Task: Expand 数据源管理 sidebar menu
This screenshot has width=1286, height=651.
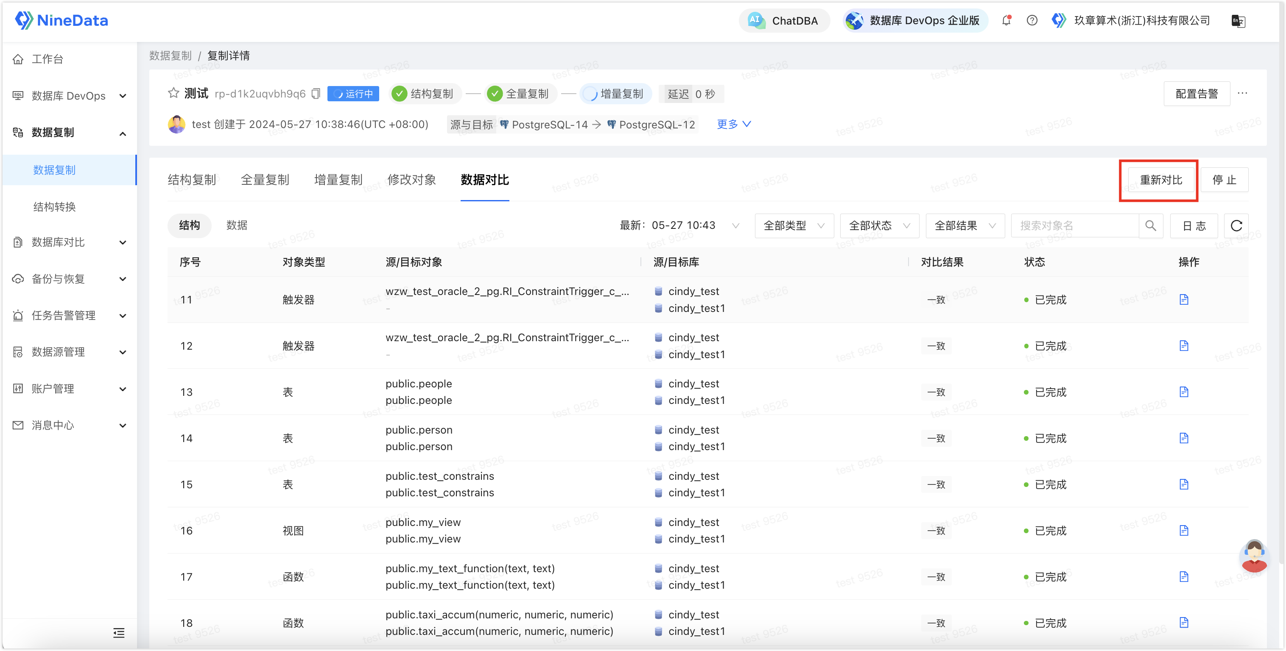Action: pos(69,352)
